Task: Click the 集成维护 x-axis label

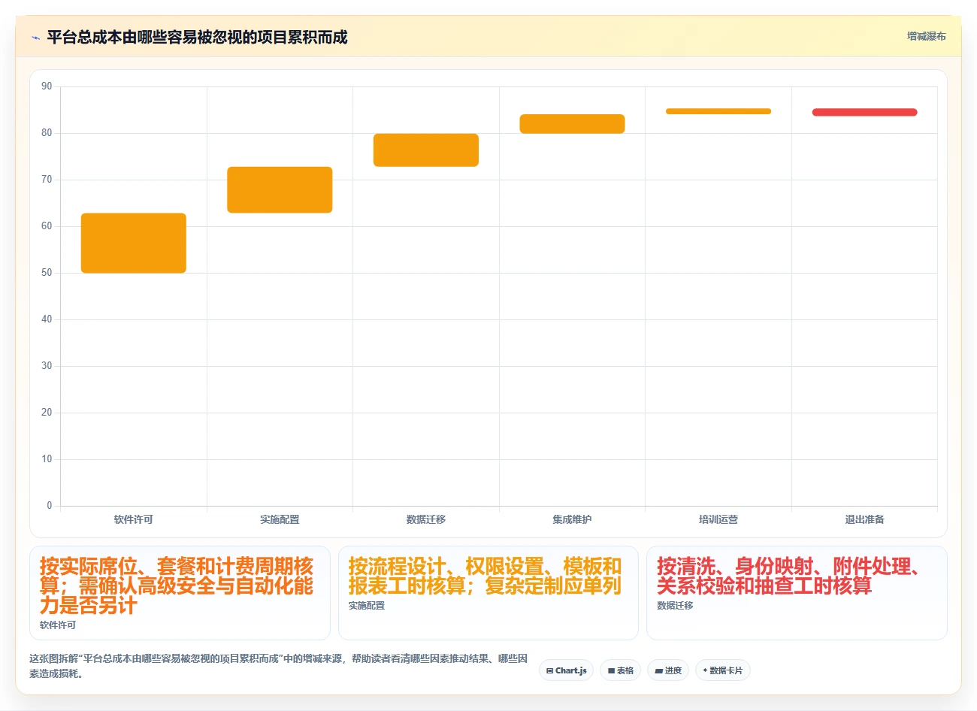Action: 572,519
